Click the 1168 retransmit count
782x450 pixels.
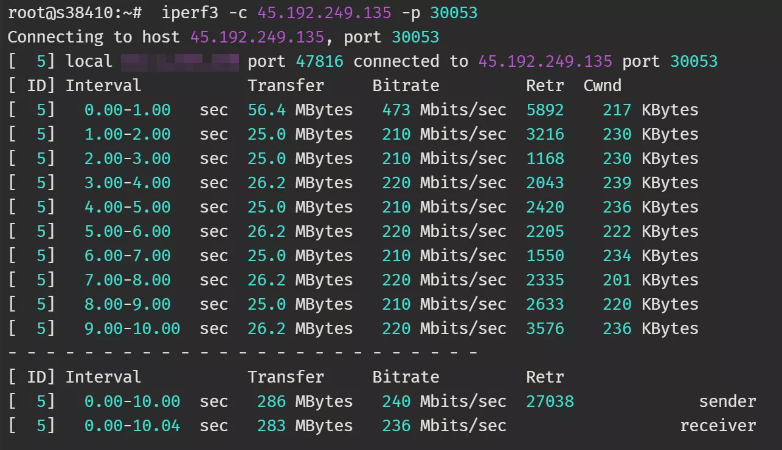tap(545, 159)
